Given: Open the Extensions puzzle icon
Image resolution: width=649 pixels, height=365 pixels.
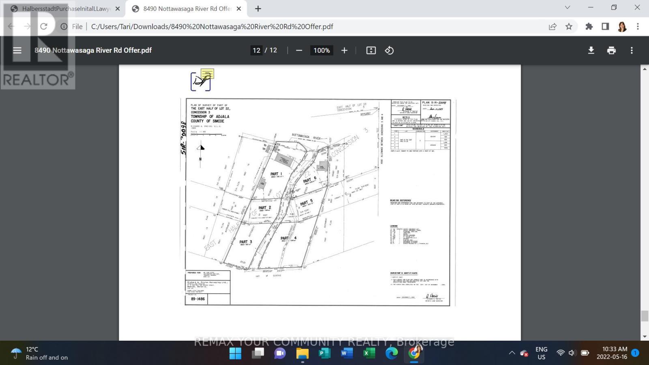Looking at the screenshot, I should (x=589, y=26).
